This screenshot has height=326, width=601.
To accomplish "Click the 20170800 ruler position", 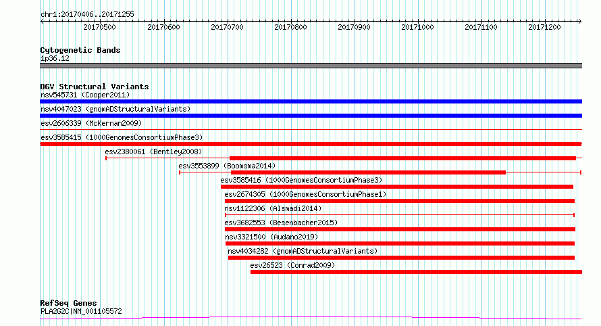I will pyautogui.click(x=290, y=27).
